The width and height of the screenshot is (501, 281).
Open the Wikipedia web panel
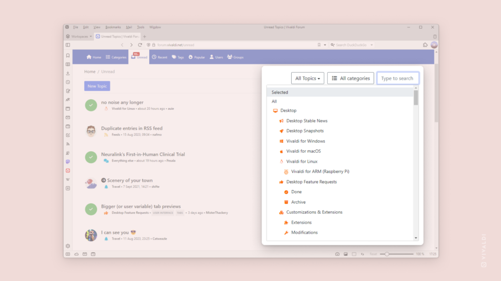[68, 180]
